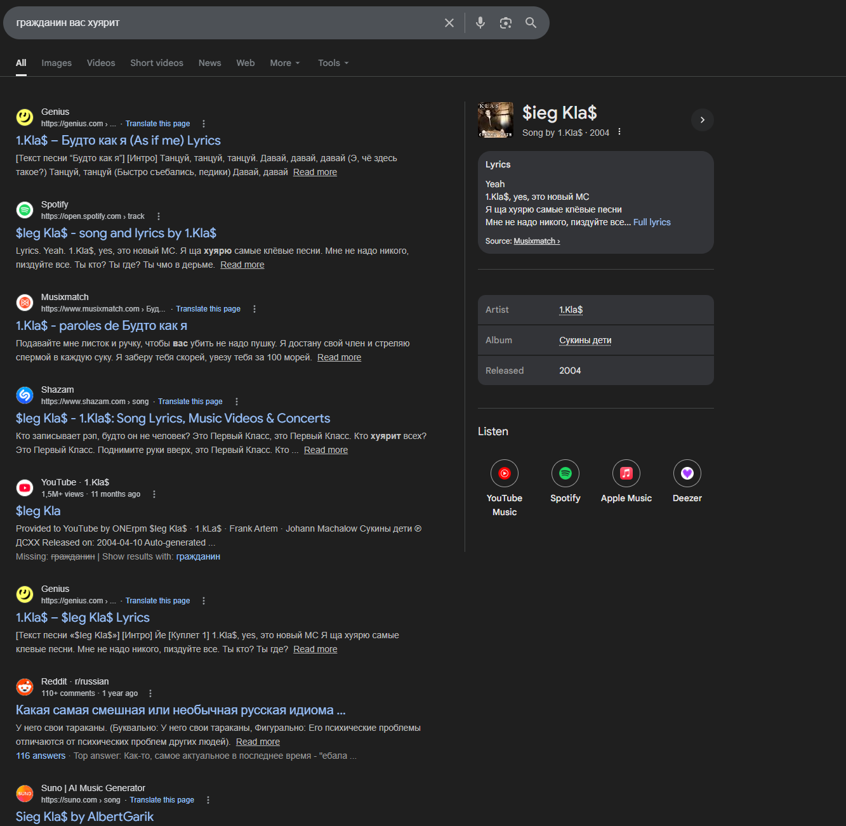846x826 pixels.
Task: Listen on YouTube Music
Action: 505,488
